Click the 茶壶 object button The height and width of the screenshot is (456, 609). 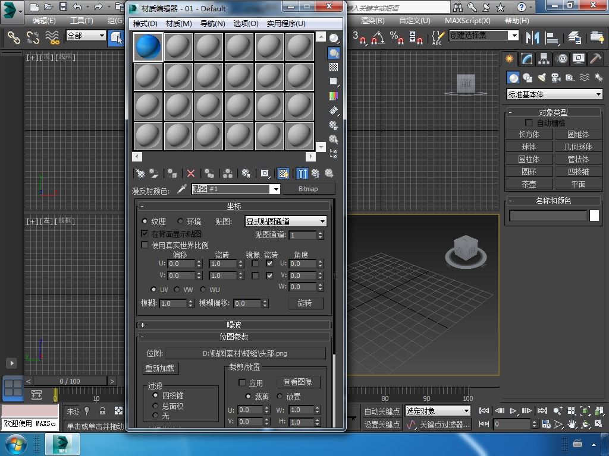pos(529,184)
